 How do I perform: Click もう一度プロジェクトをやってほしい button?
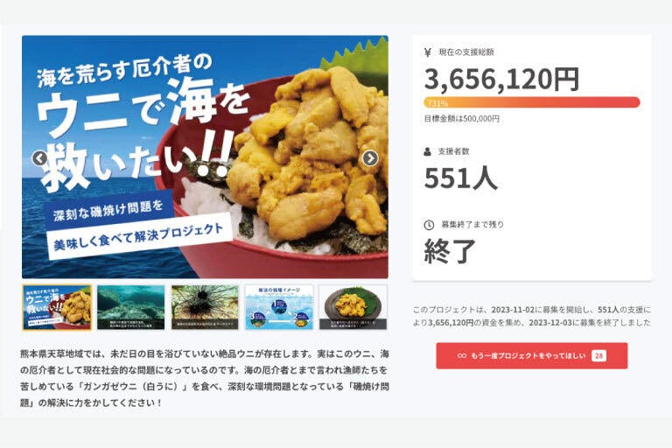point(532,355)
